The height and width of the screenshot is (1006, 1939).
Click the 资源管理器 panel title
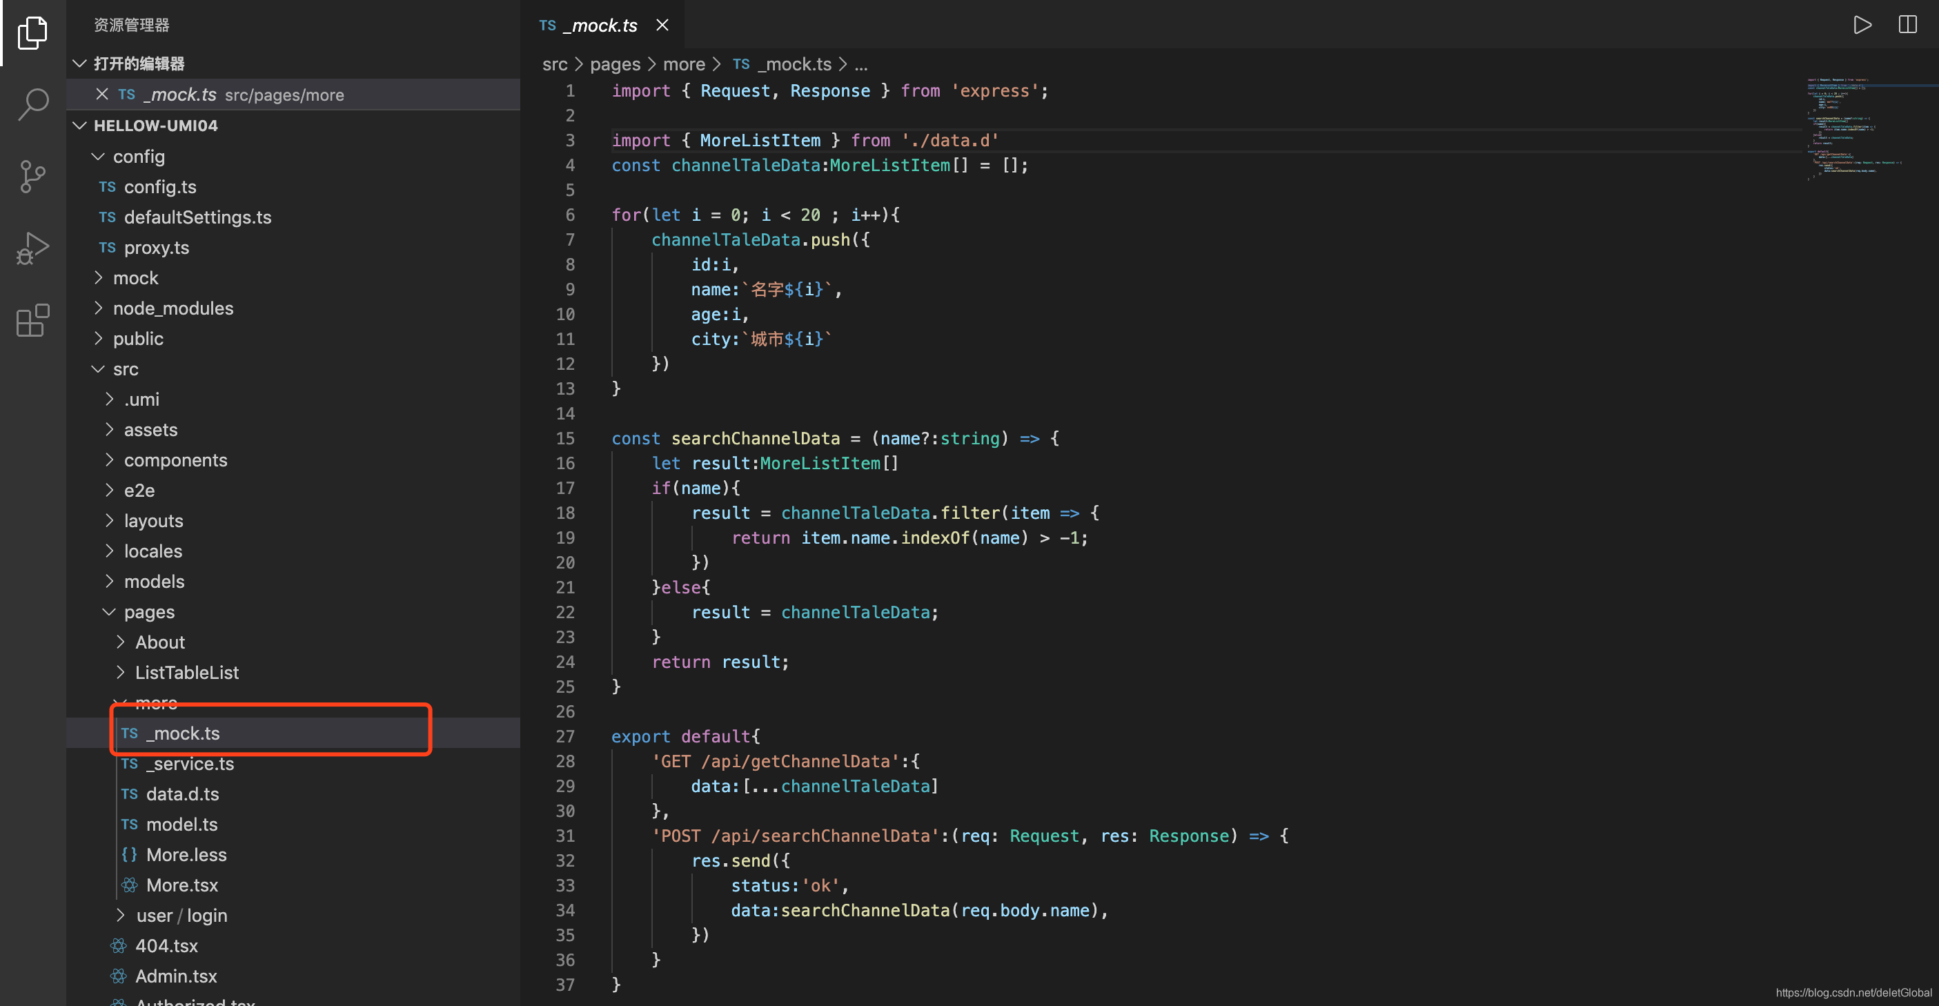[132, 25]
